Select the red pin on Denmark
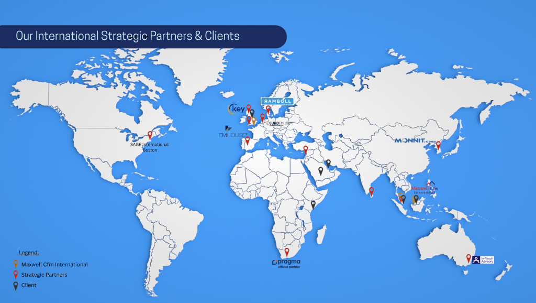Viewport: 536px width, 303px height. pos(268,109)
